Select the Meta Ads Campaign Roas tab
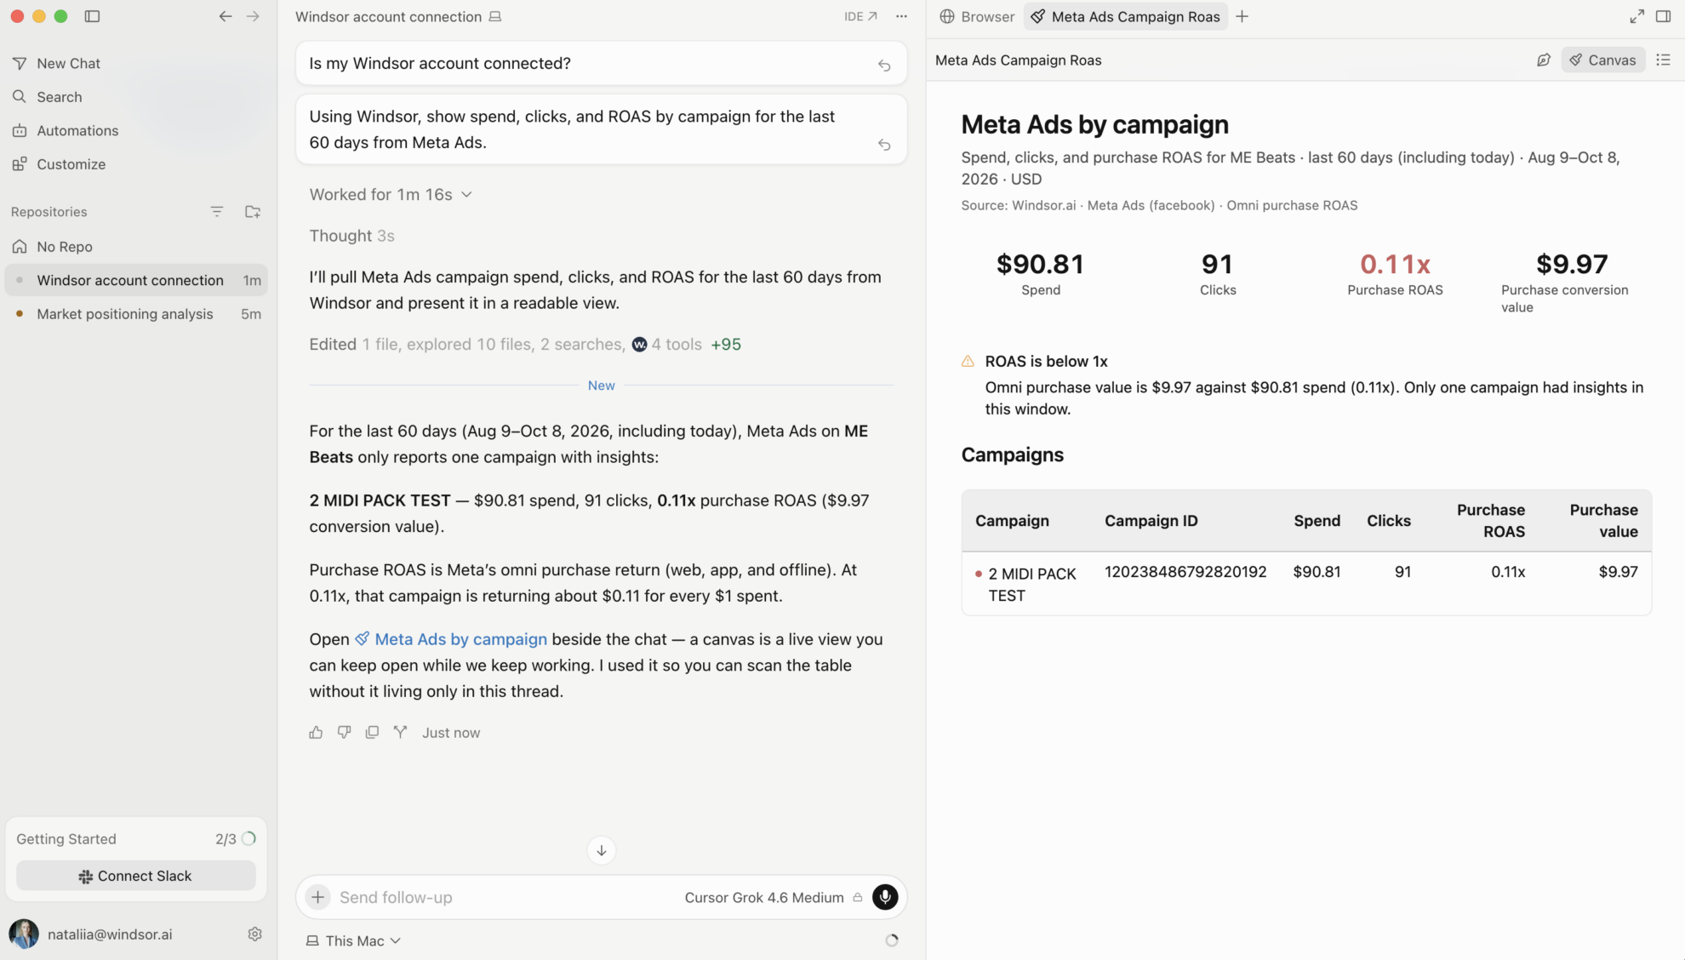 point(1125,16)
